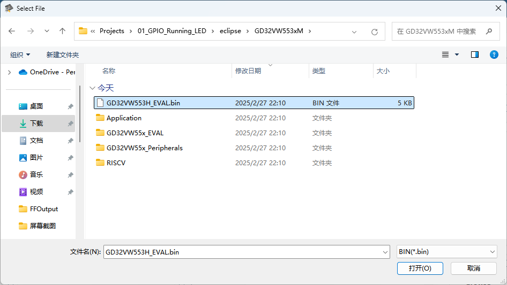
Task: Unpin 桌面 using its pin icon
Action: tap(71, 106)
